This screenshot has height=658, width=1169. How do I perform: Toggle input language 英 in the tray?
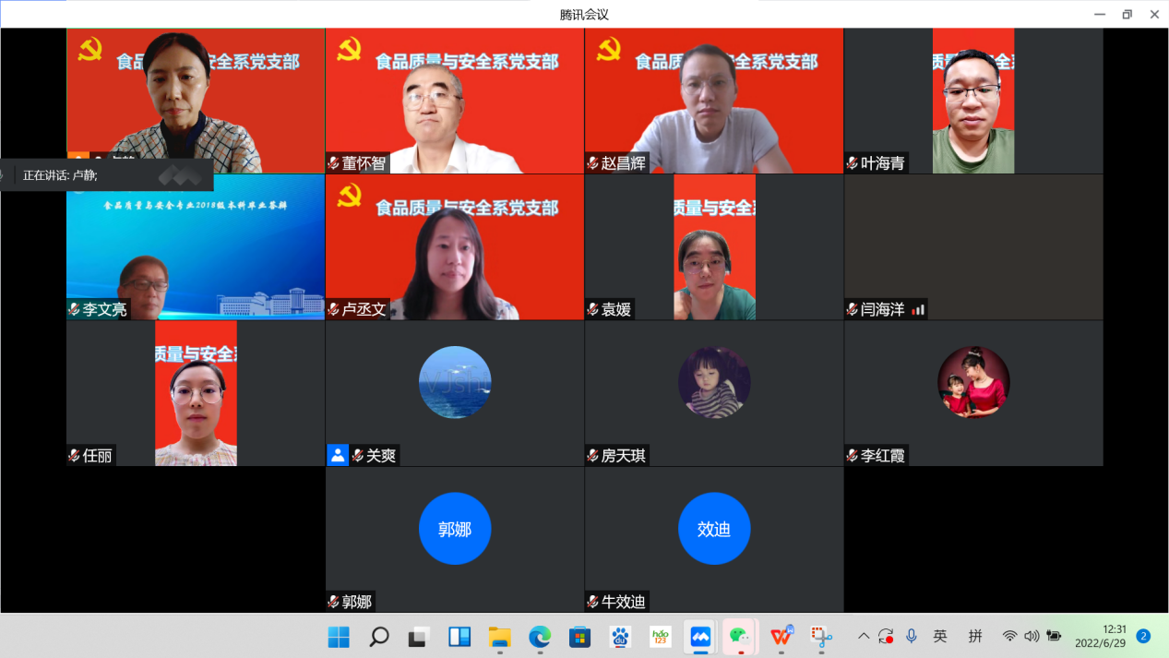pos(940,636)
